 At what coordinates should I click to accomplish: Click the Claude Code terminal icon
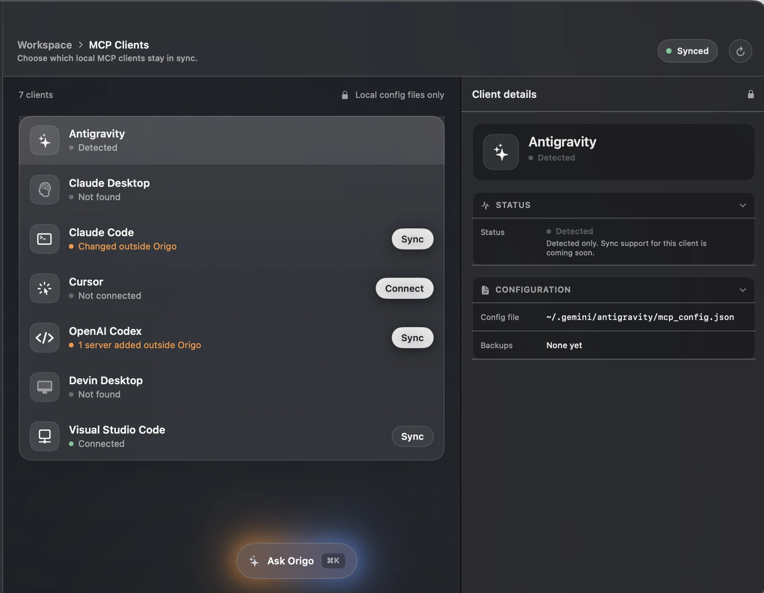[x=45, y=239]
